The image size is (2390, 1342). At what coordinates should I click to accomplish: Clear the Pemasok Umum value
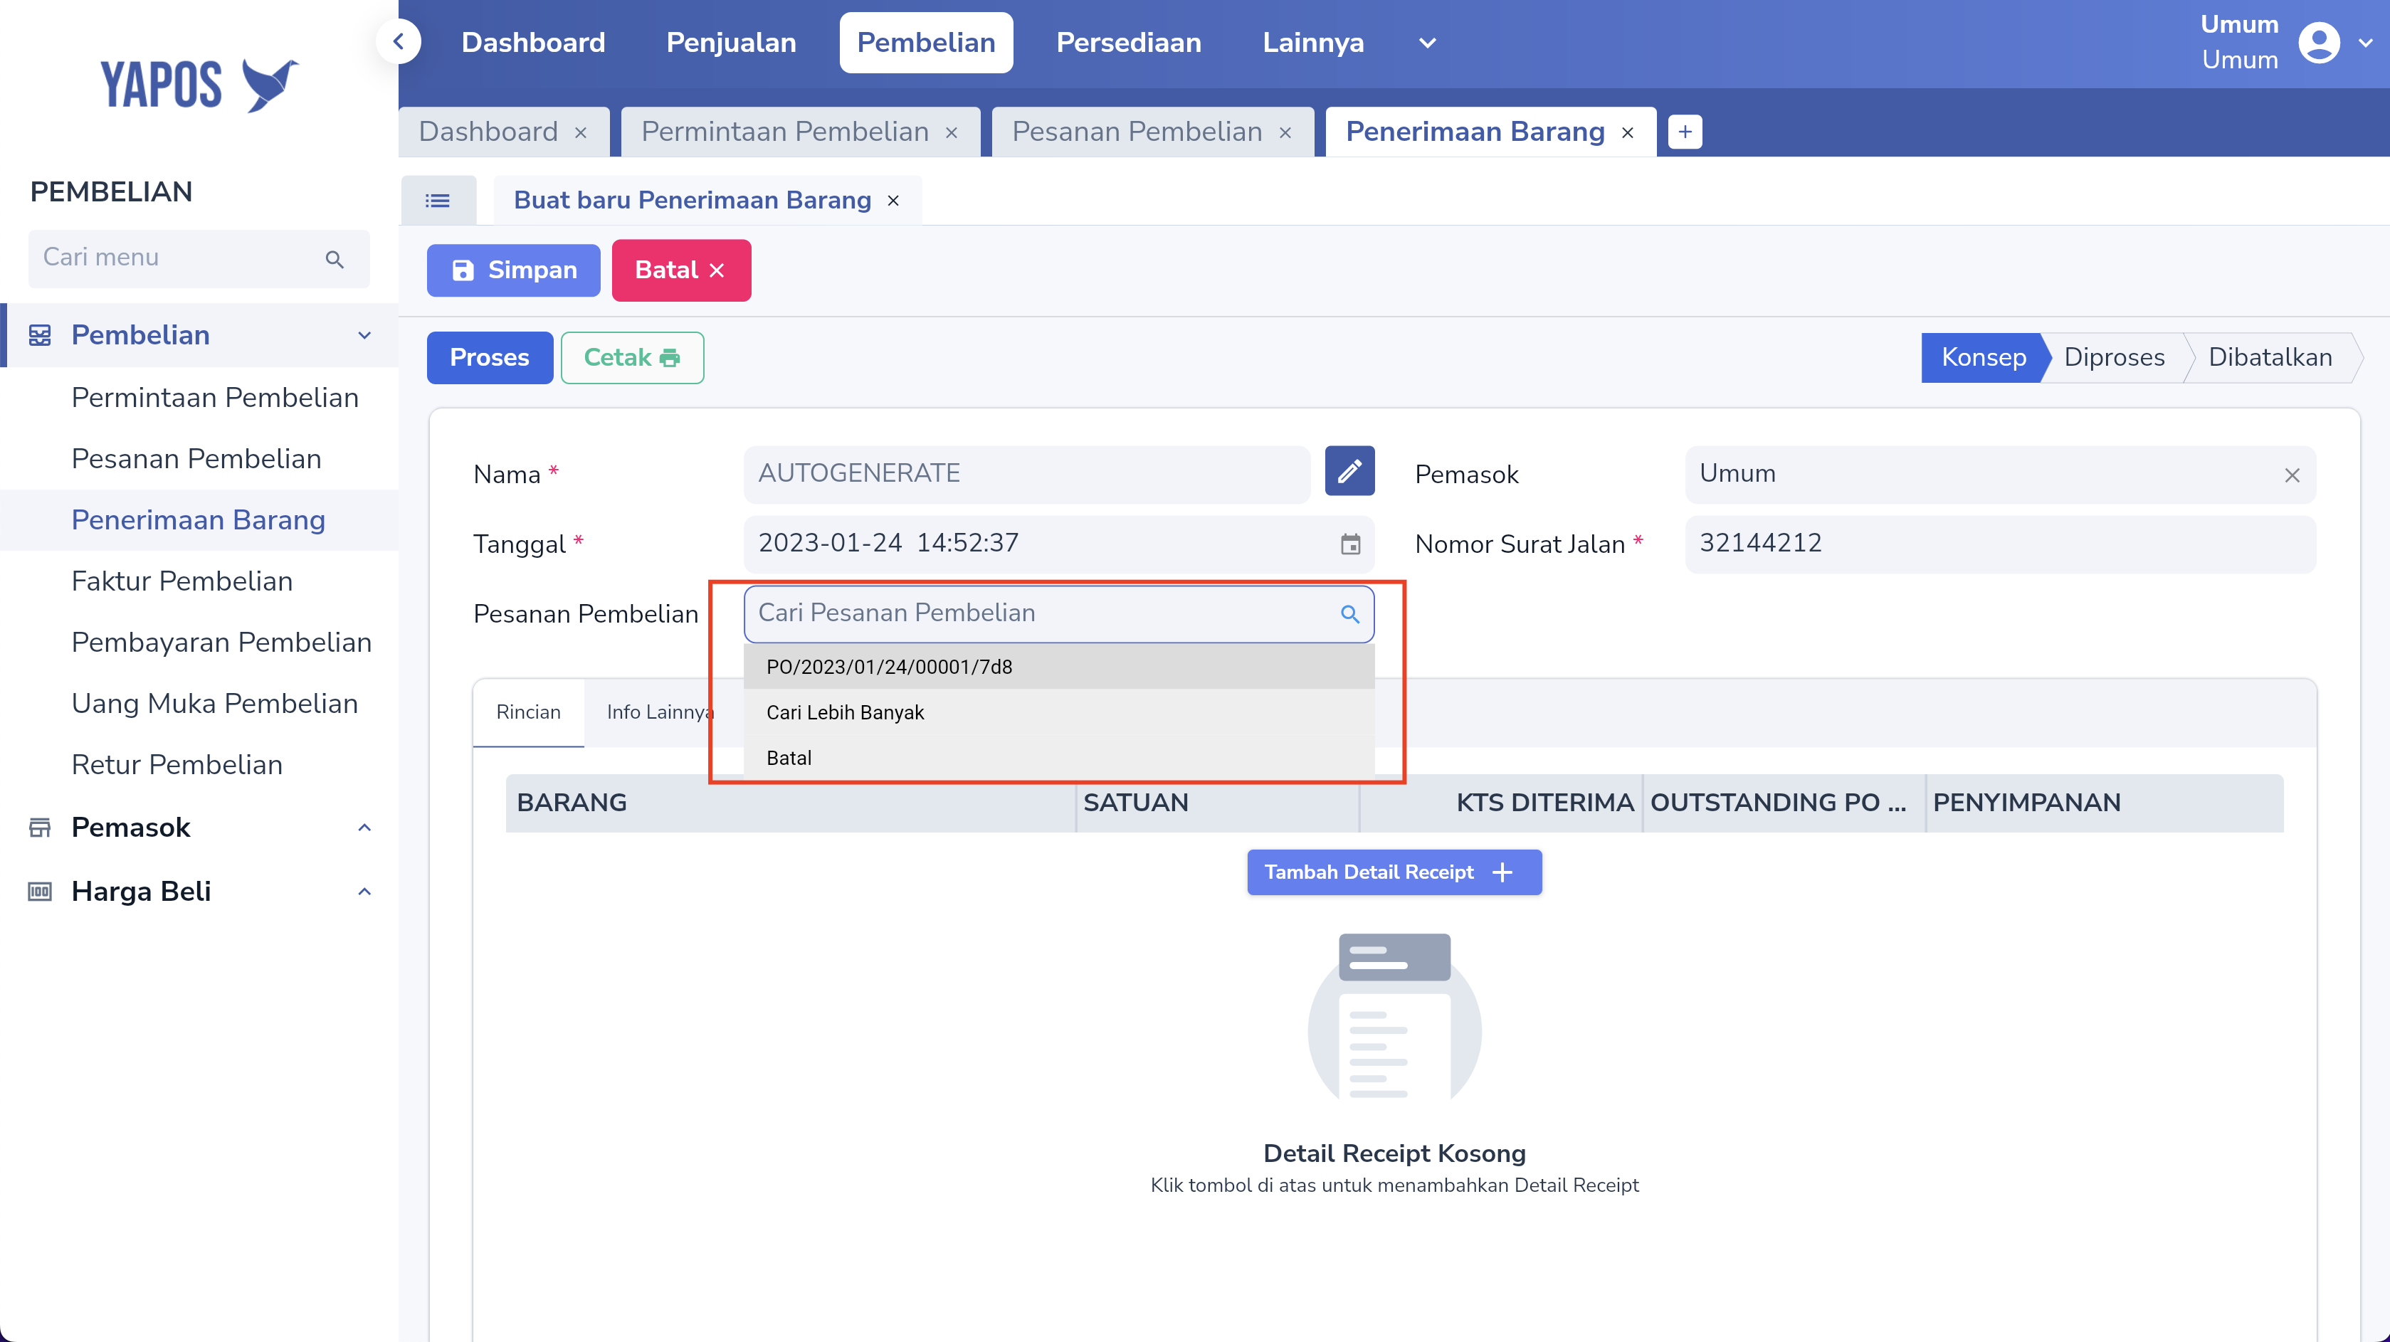(2292, 475)
